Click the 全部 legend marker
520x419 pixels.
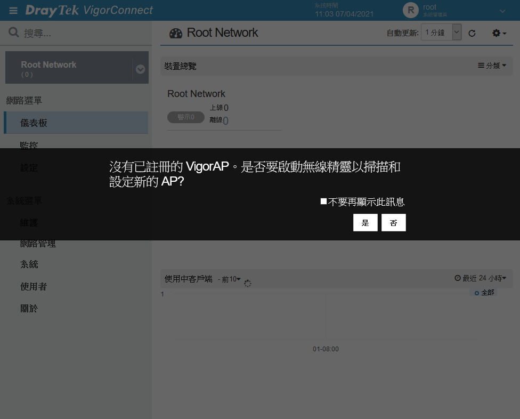click(477, 293)
